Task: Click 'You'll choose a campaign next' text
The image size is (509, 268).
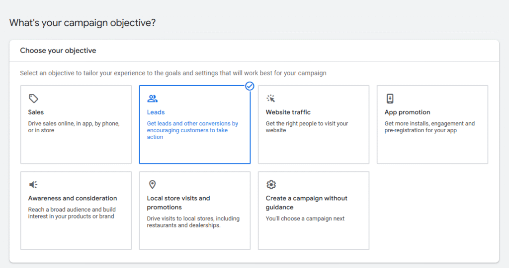Action: tap(305, 218)
